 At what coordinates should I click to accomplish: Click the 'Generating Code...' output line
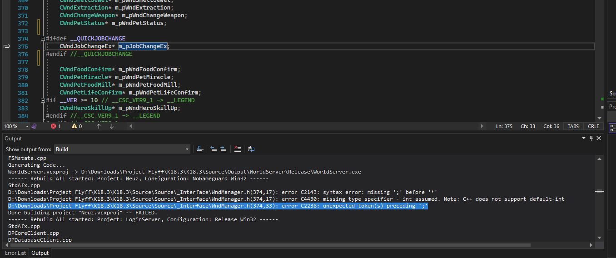click(x=37, y=165)
